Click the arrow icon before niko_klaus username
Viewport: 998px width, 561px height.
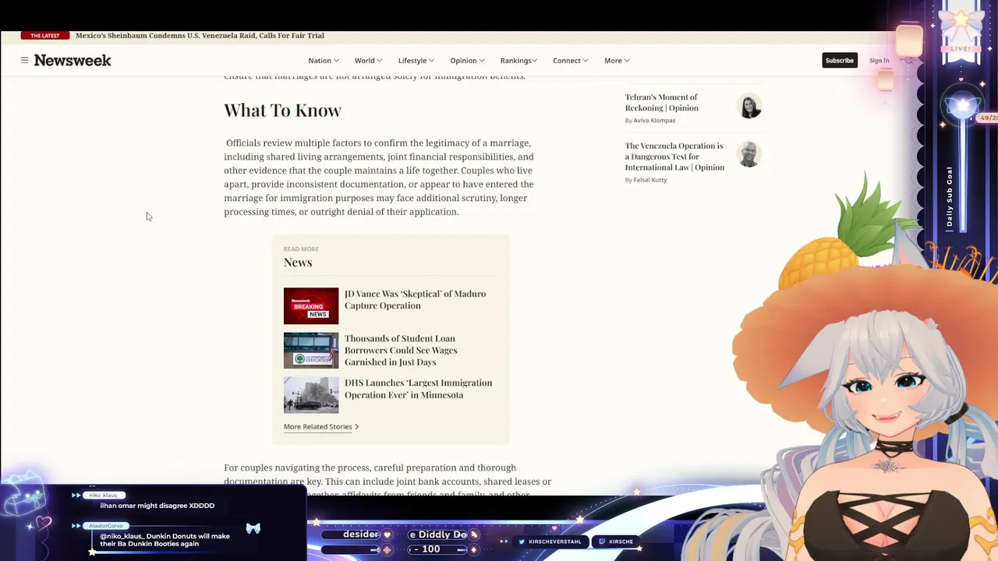(x=76, y=495)
